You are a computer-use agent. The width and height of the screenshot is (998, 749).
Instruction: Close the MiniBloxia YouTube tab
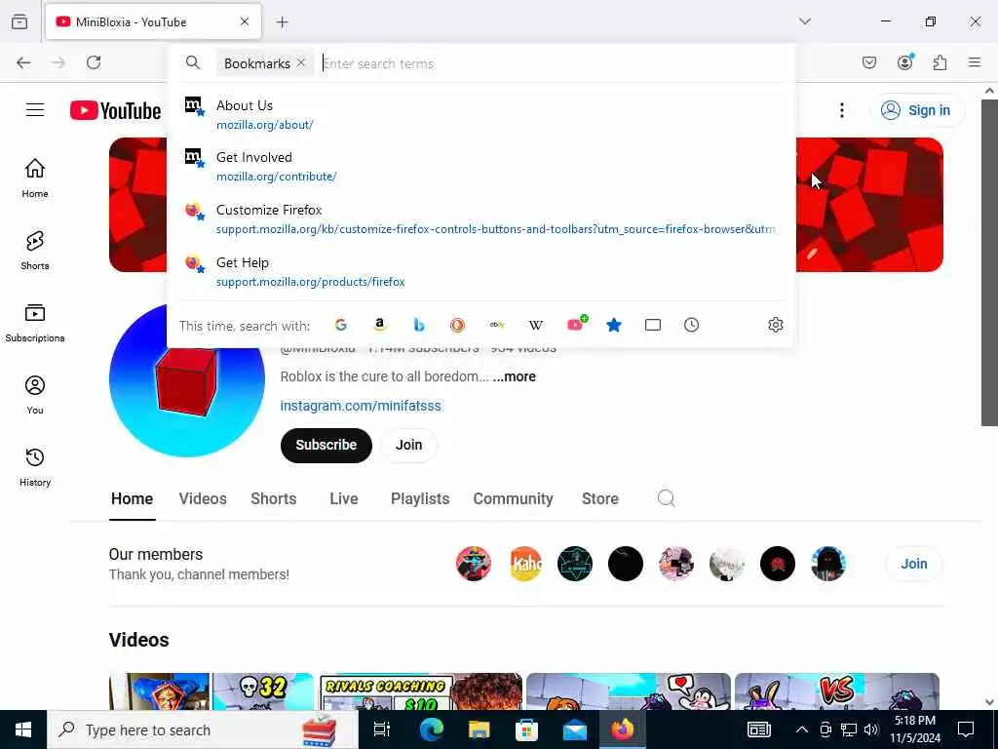tap(245, 21)
